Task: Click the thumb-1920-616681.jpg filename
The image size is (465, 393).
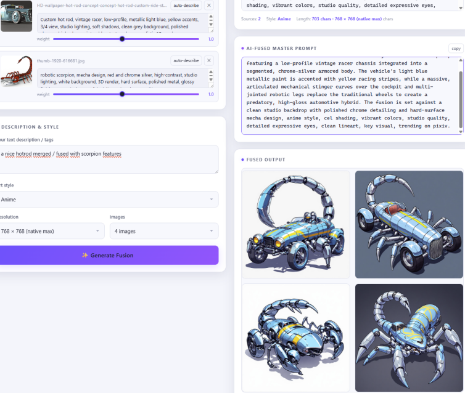Action: (x=60, y=61)
